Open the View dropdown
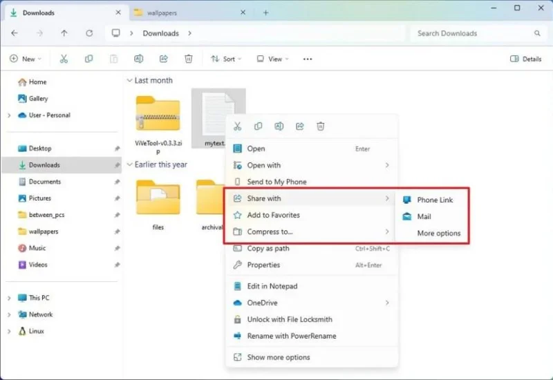The width and height of the screenshot is (553, 380). pyautogui.click(x=272, y=59)
